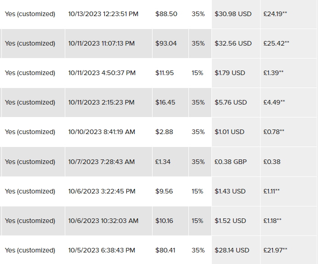Click the 10/10/2023 8:41:19 AM date cell
318x264 pixels.
point(102,132)
